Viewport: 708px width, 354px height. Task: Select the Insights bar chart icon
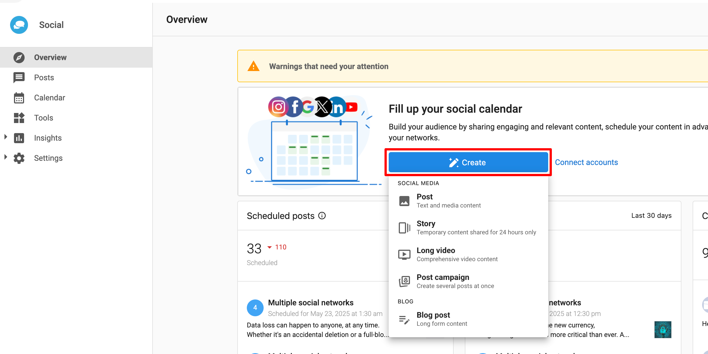pos(19,138)
